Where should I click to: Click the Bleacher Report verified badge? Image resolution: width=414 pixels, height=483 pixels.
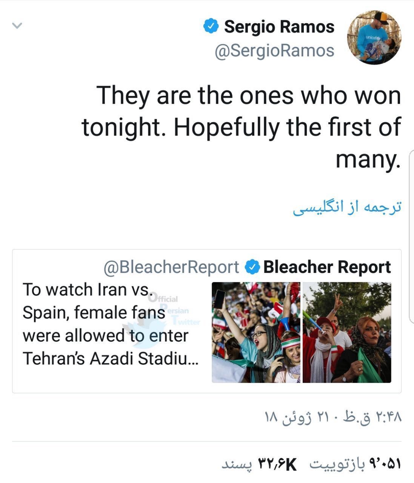(252, 267)
